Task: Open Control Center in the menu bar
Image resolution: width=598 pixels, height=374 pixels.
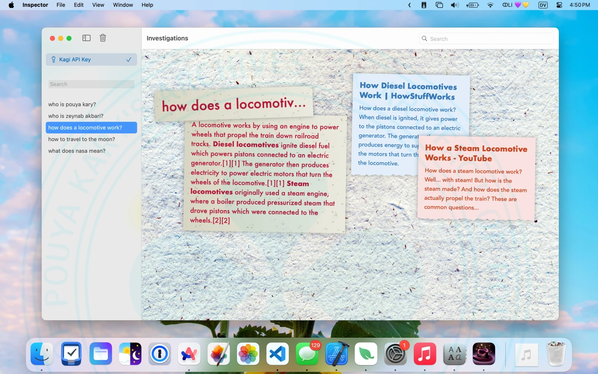Action: (559, 5)
